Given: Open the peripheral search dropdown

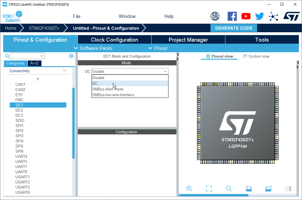Looking at the screenshot, I should [x=41, y=56].
